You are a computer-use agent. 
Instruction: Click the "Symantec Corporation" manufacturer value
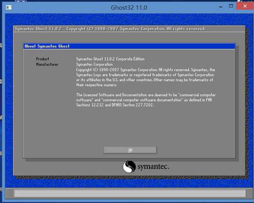tap(94, 64)
